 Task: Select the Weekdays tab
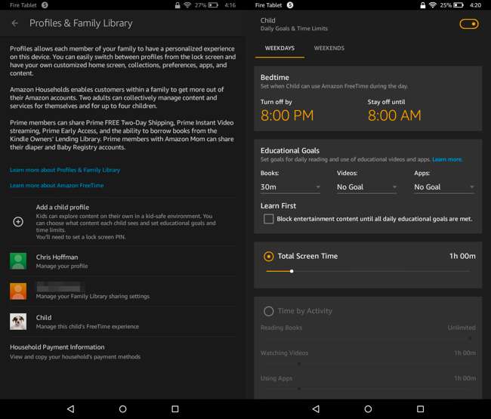[x=279, y=48]
